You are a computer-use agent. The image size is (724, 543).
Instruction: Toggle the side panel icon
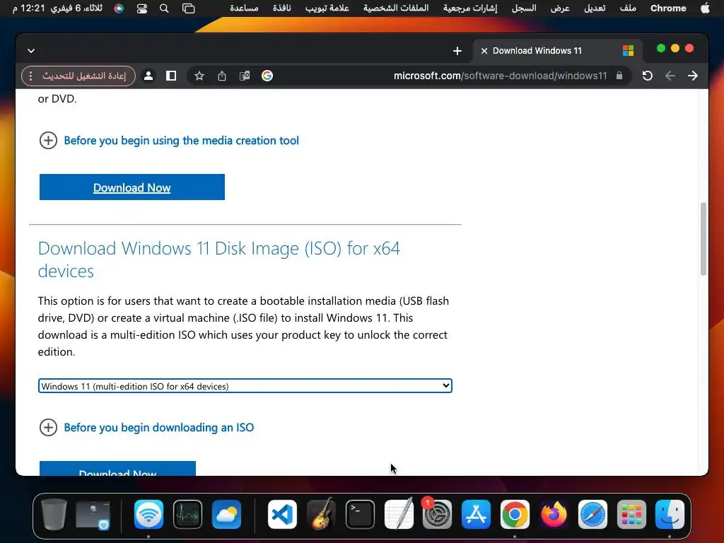coord(171,76)
